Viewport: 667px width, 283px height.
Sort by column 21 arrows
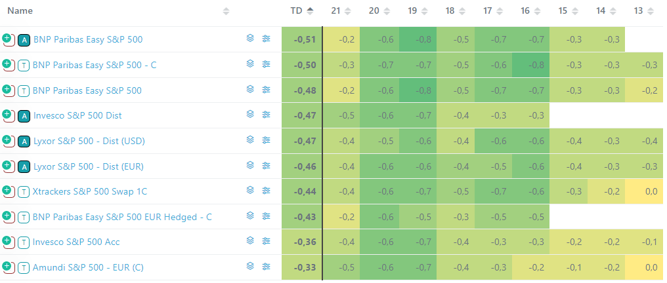[x=348, y=11]
